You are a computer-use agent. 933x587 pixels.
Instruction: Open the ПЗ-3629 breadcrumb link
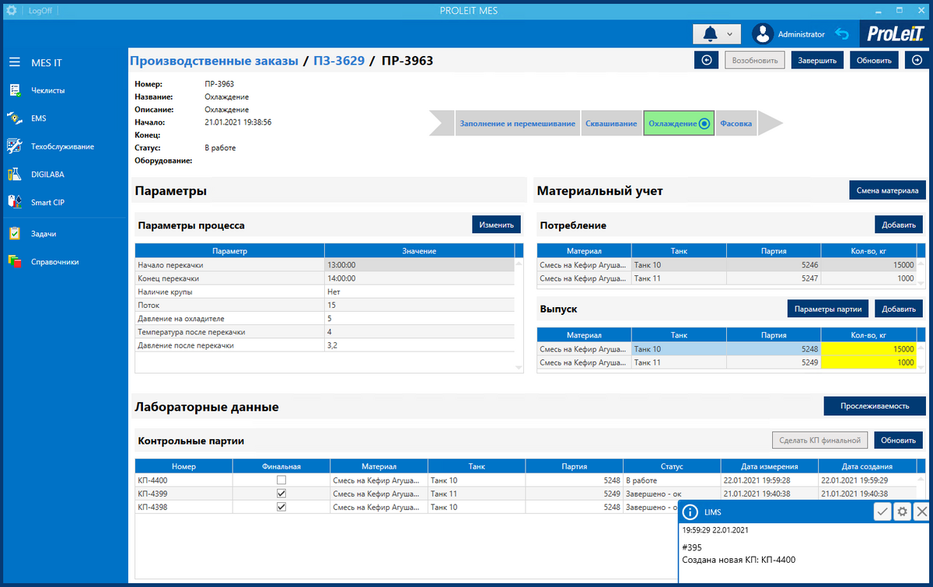click(x=339, y=61)
